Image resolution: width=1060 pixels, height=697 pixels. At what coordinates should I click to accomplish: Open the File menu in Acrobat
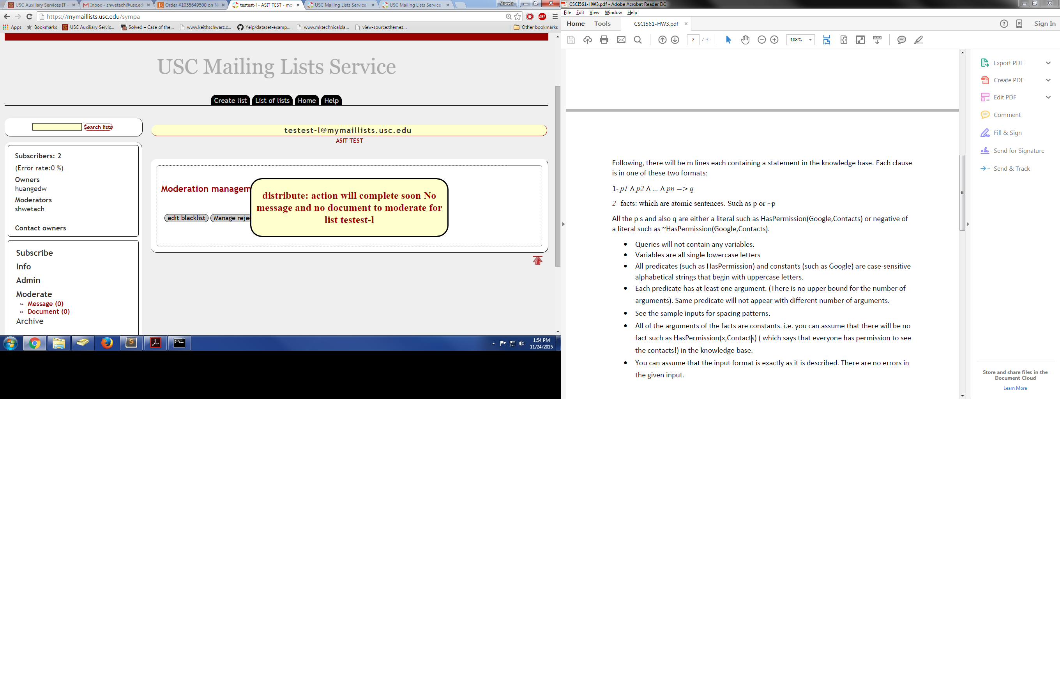coord(567,12)
